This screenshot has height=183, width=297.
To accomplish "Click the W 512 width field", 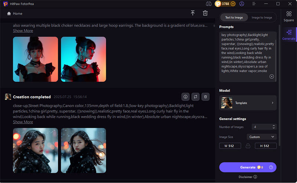I will coord(230,146).
